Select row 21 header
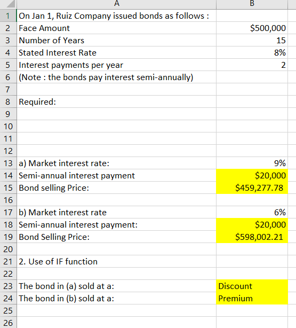Image resolution: width=296 pixels, height=328 pixels. click(8, 261)
